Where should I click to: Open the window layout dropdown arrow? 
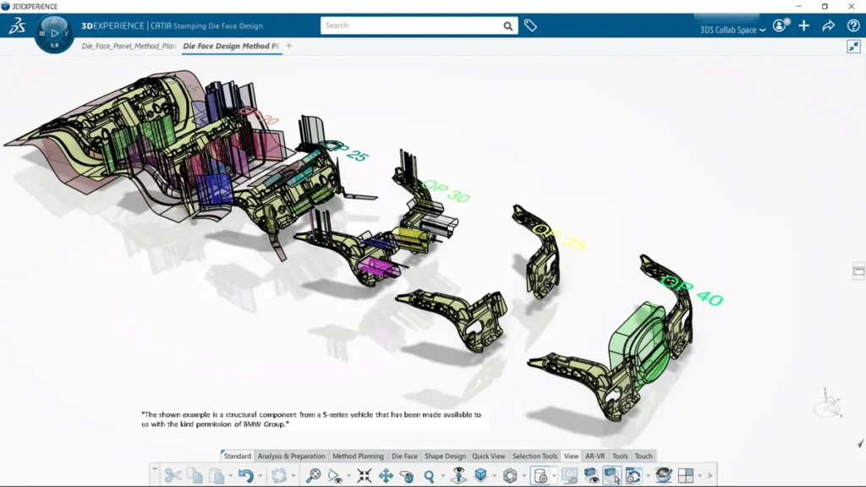point(699,476)
